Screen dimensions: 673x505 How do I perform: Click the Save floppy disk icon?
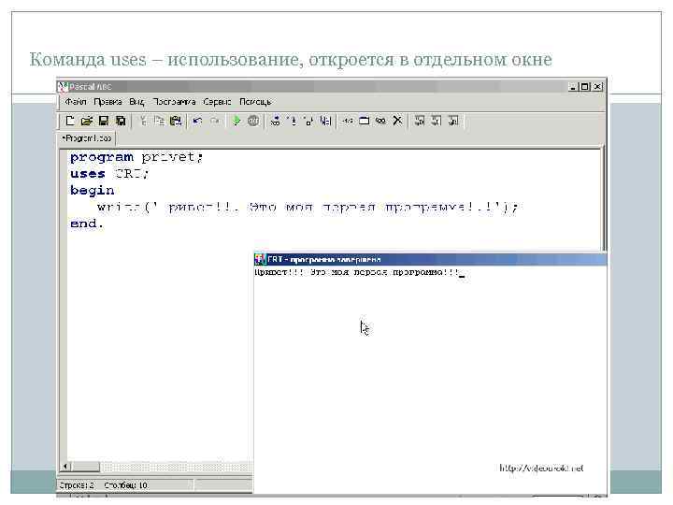(x=104, y=121)
